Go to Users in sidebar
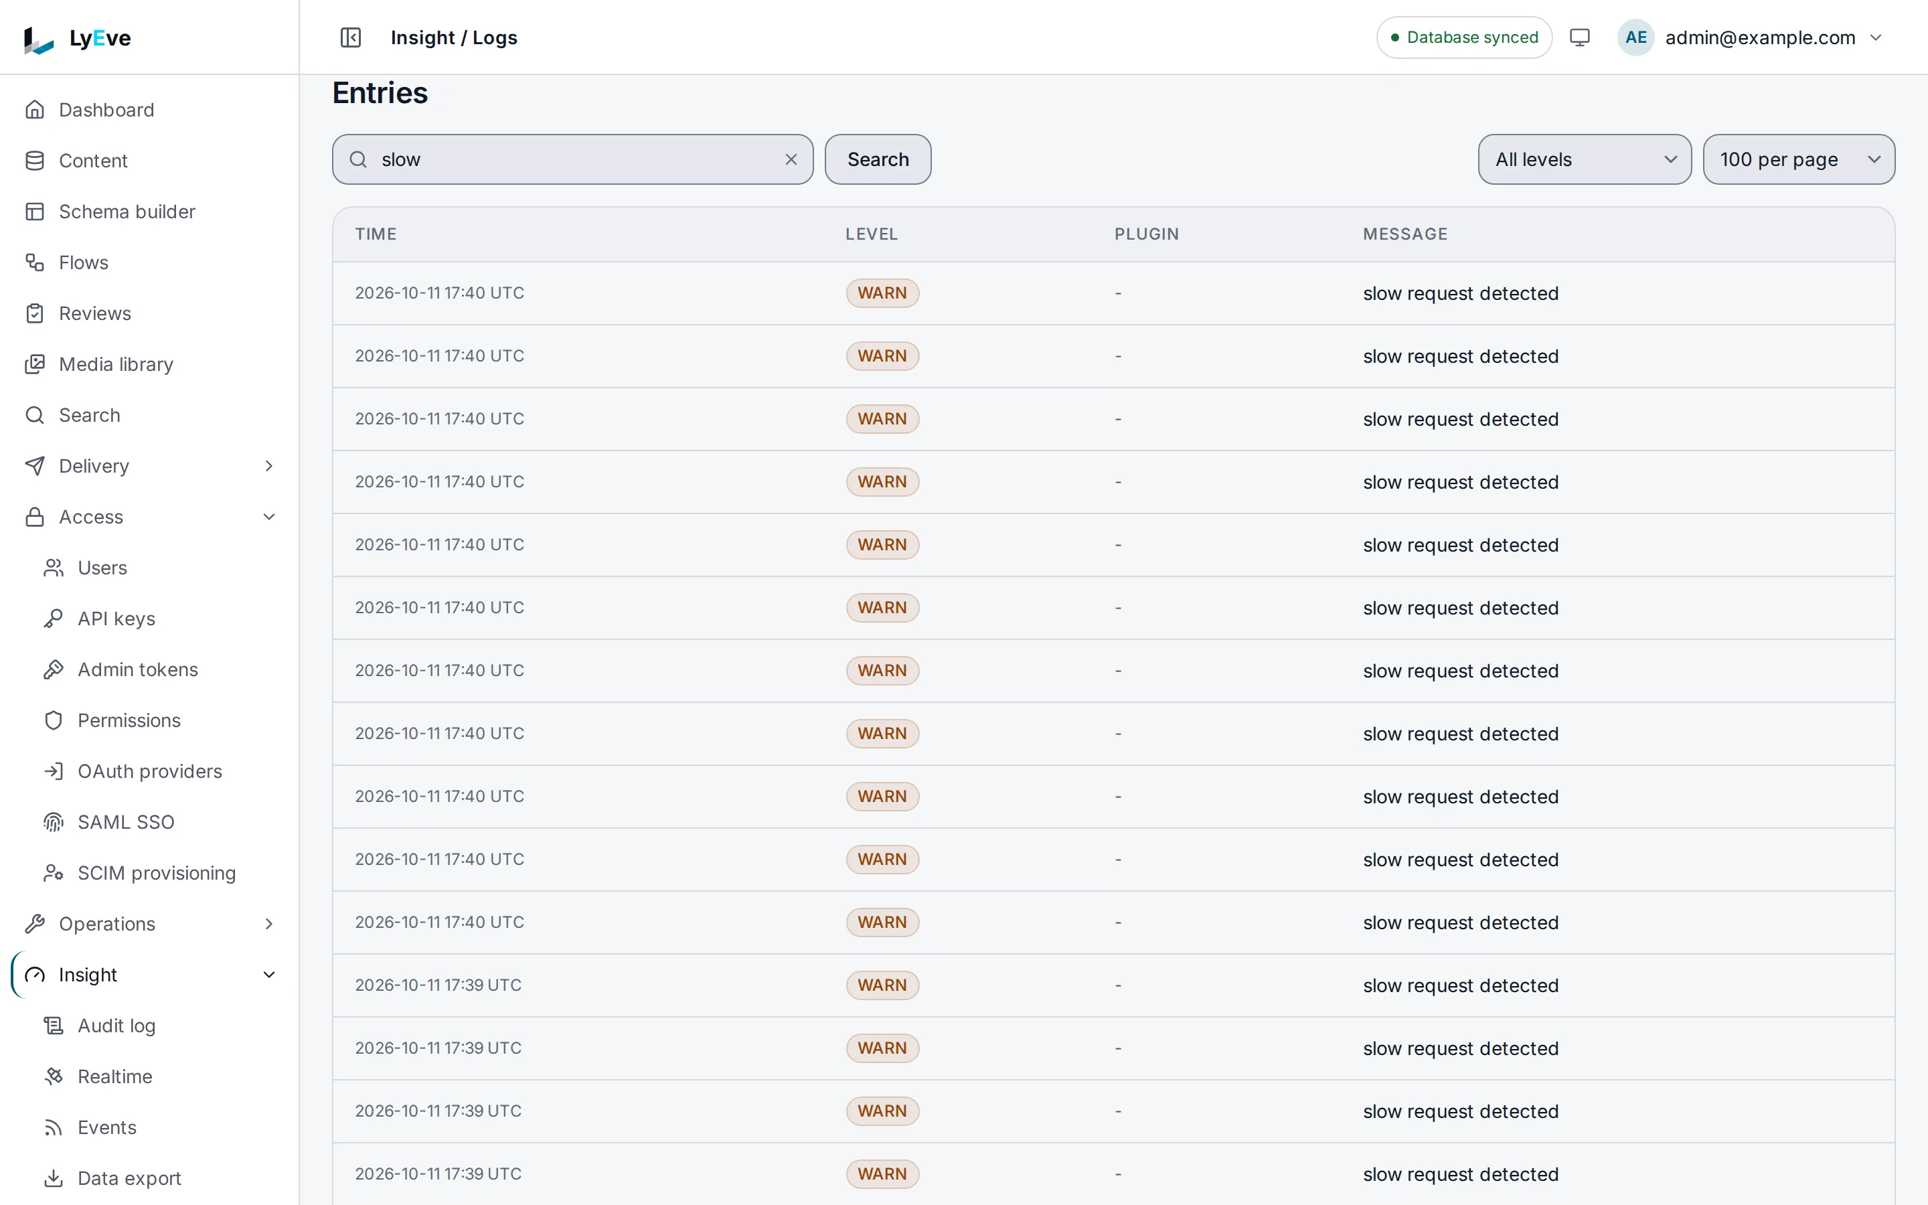1928x1205 pixels. pos(102,568)
